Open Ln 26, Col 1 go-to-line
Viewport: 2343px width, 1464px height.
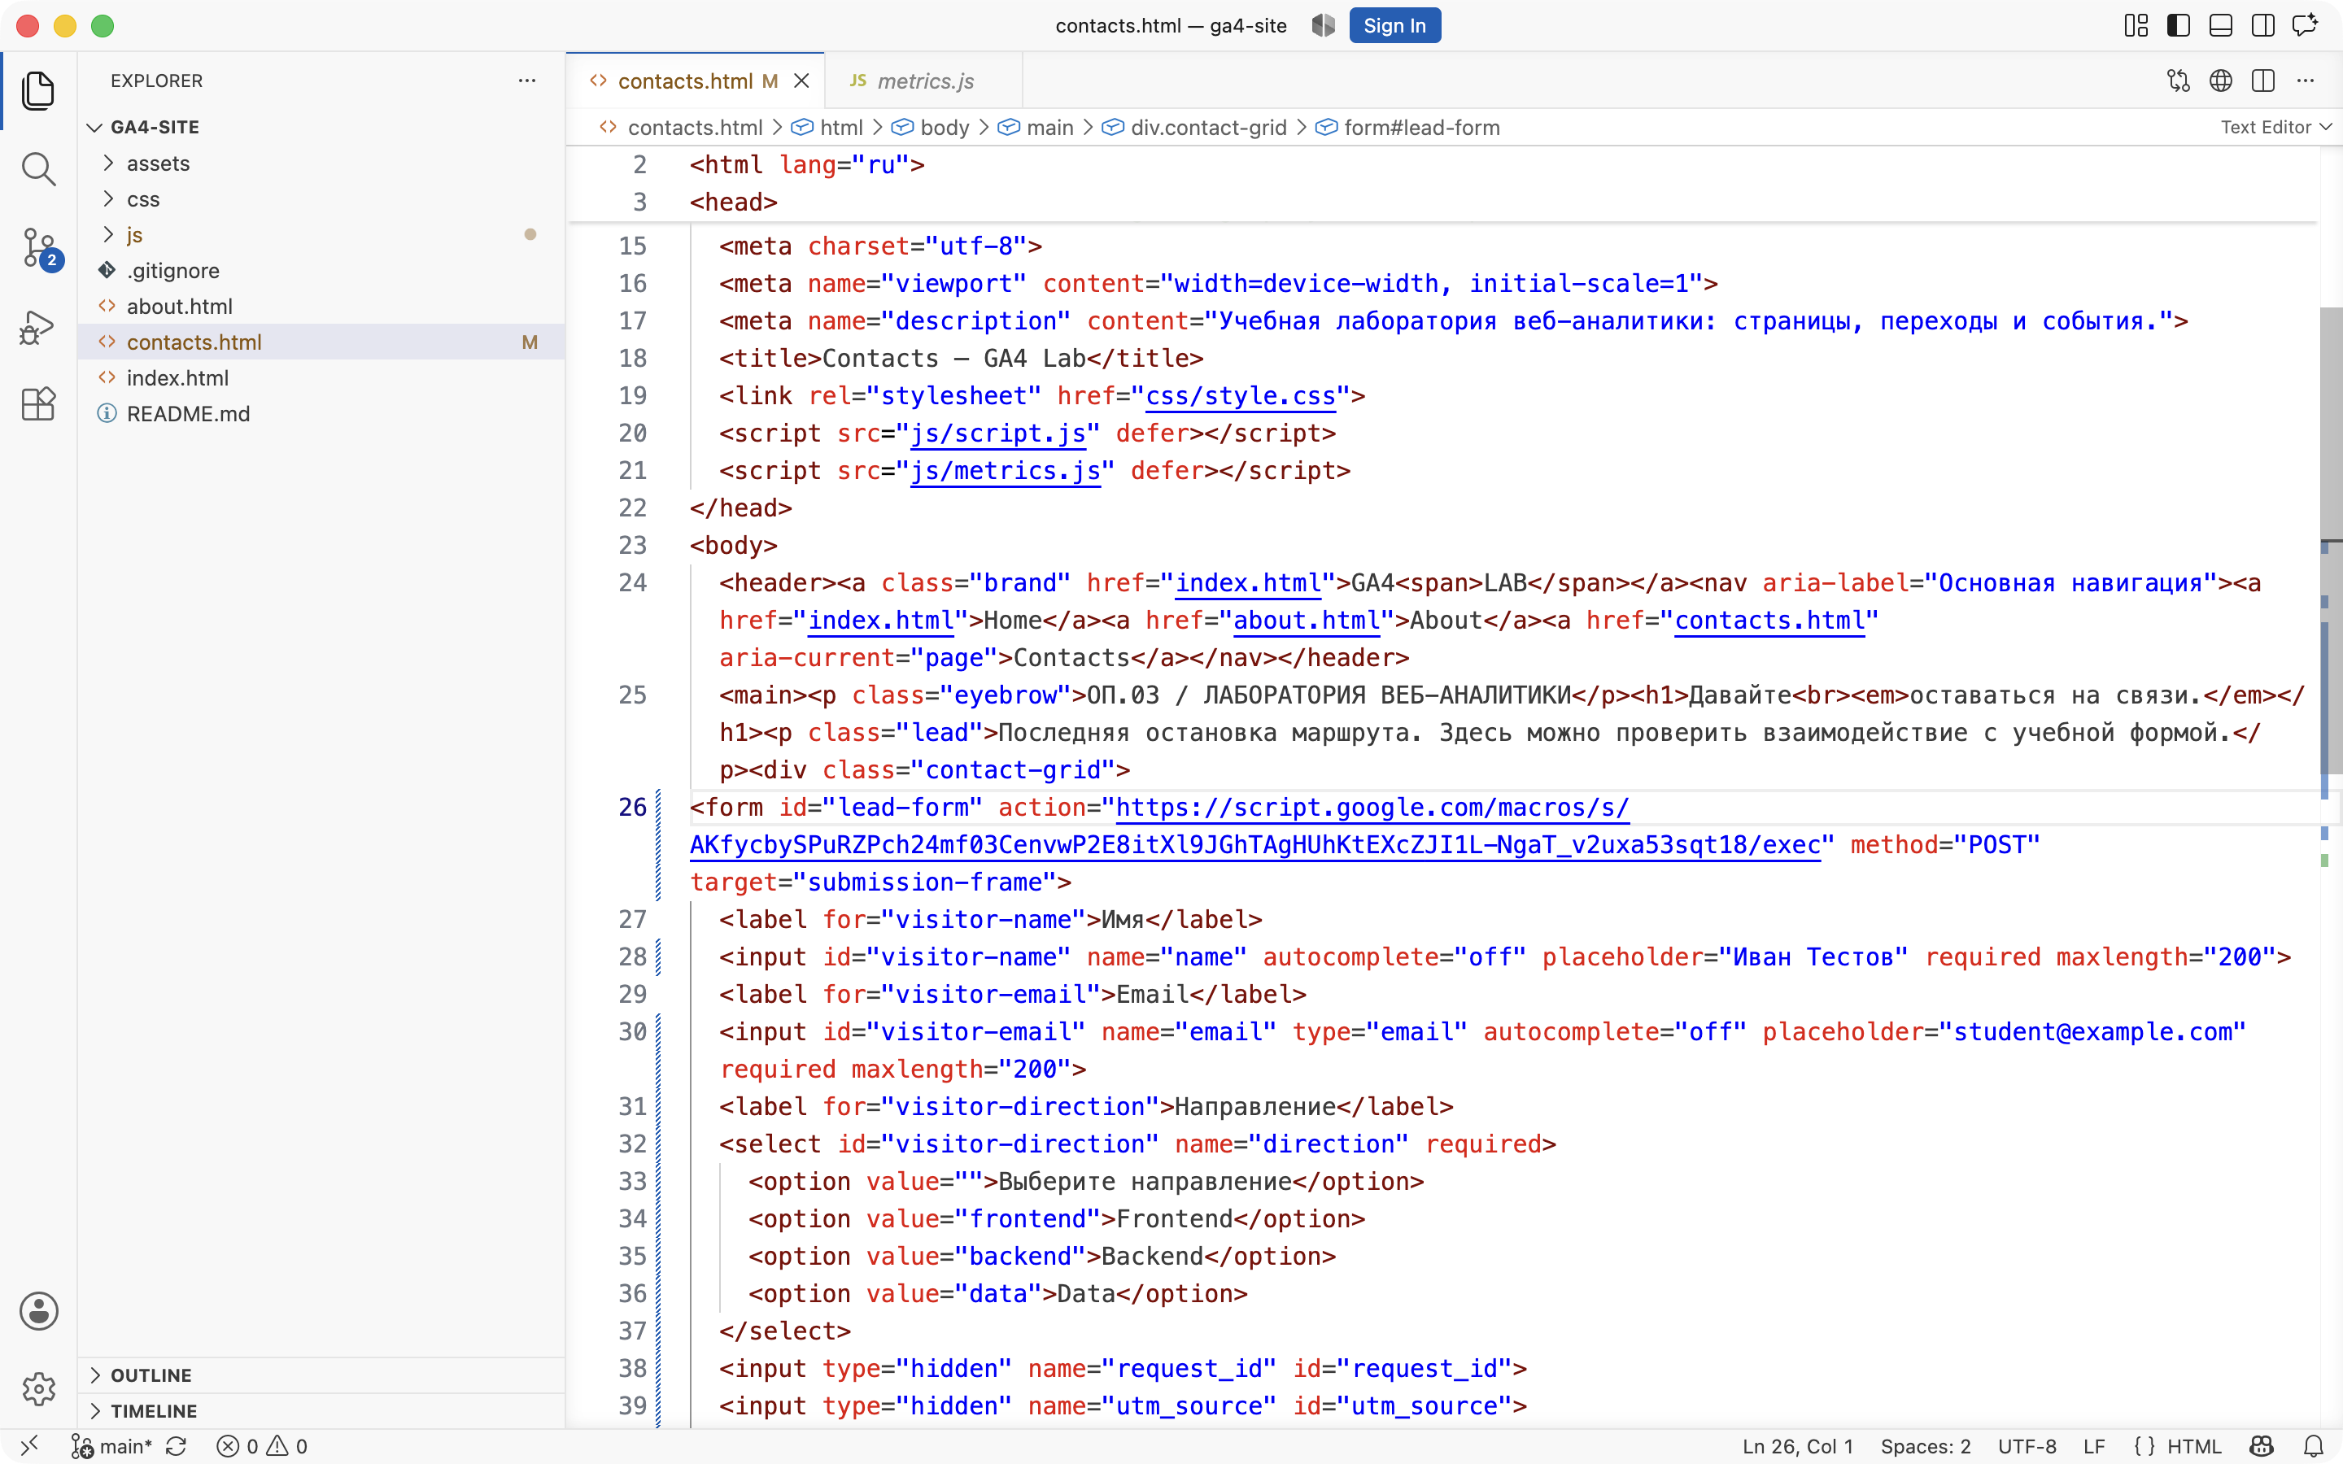point(1797,1445)
